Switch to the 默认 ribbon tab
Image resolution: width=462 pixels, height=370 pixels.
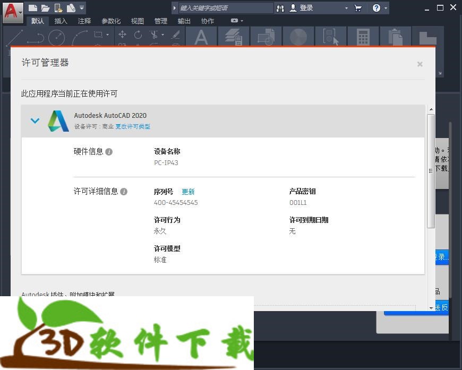(37, 21)
